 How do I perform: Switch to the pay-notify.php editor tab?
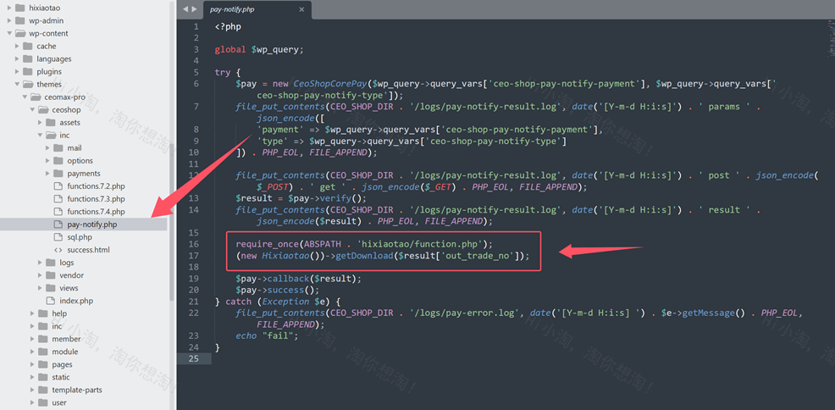click(x=232, y=9)
